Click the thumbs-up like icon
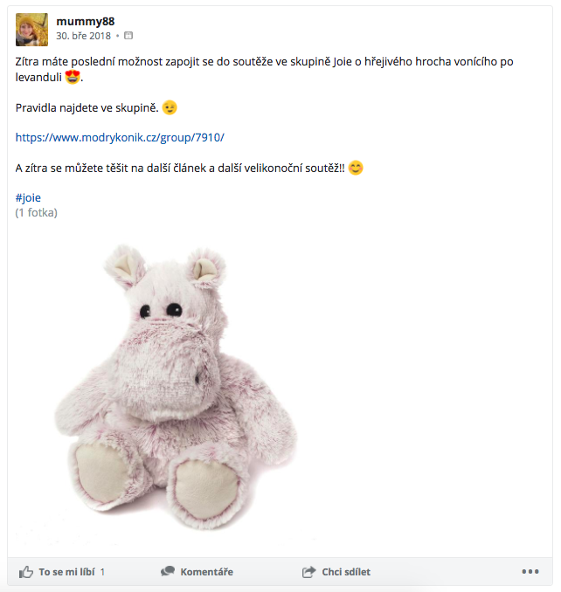The image size is (561, 592). [x=25, y=572]
